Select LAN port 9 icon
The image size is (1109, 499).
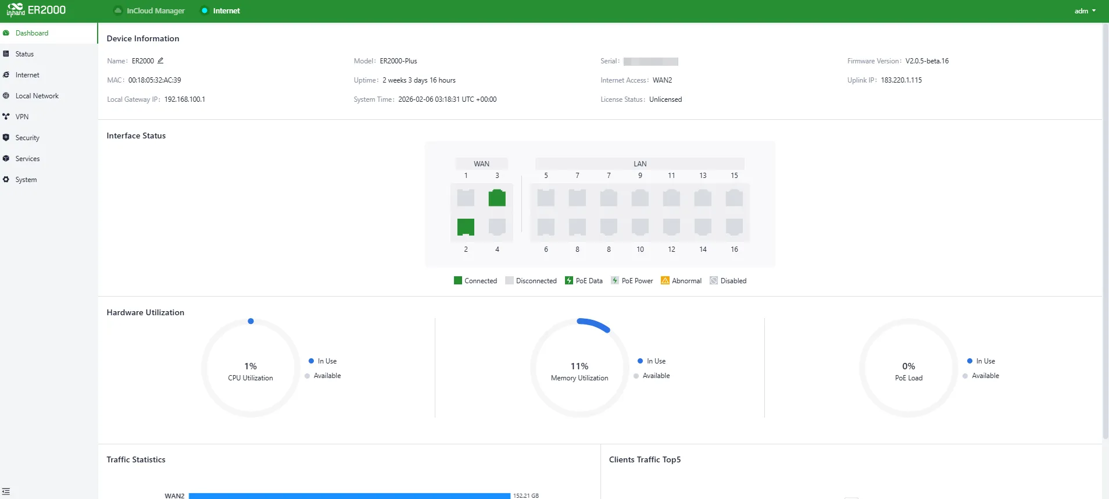pos(640,198)
